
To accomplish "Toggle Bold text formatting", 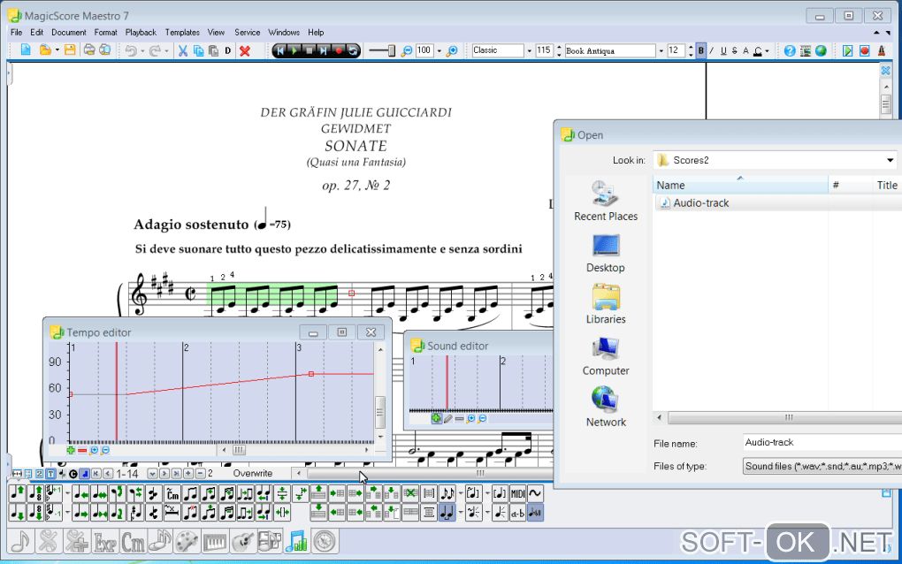I will [700, 50].
